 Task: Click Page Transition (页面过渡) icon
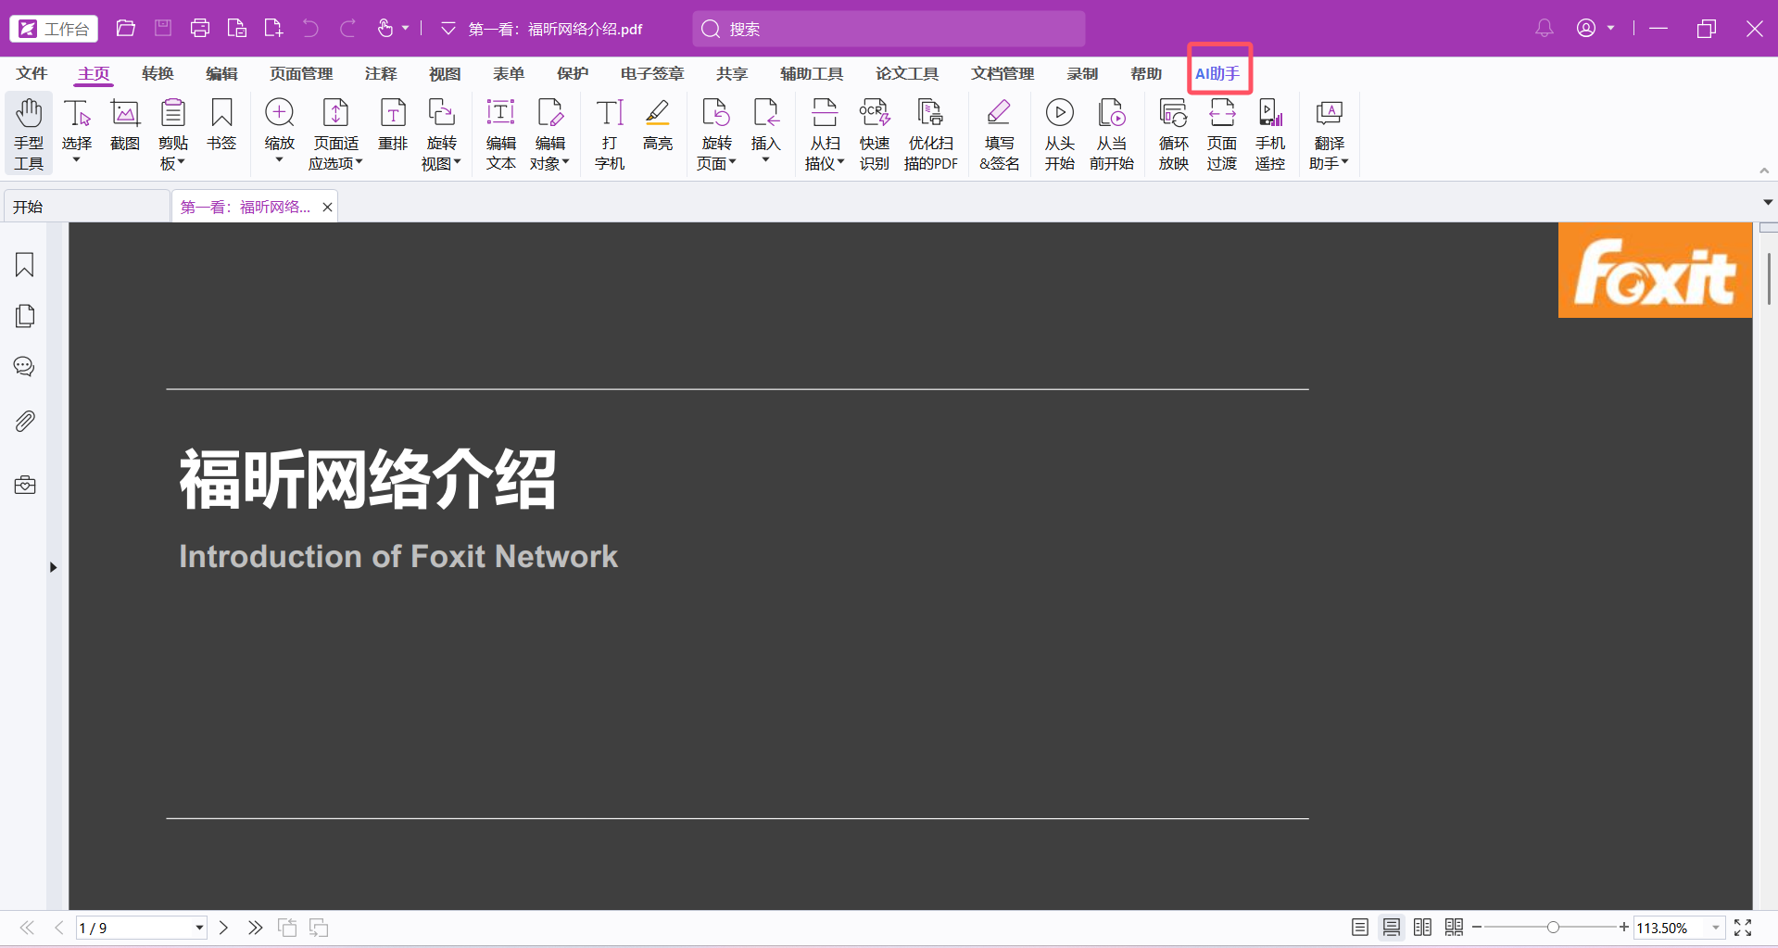coord(1221,134)
